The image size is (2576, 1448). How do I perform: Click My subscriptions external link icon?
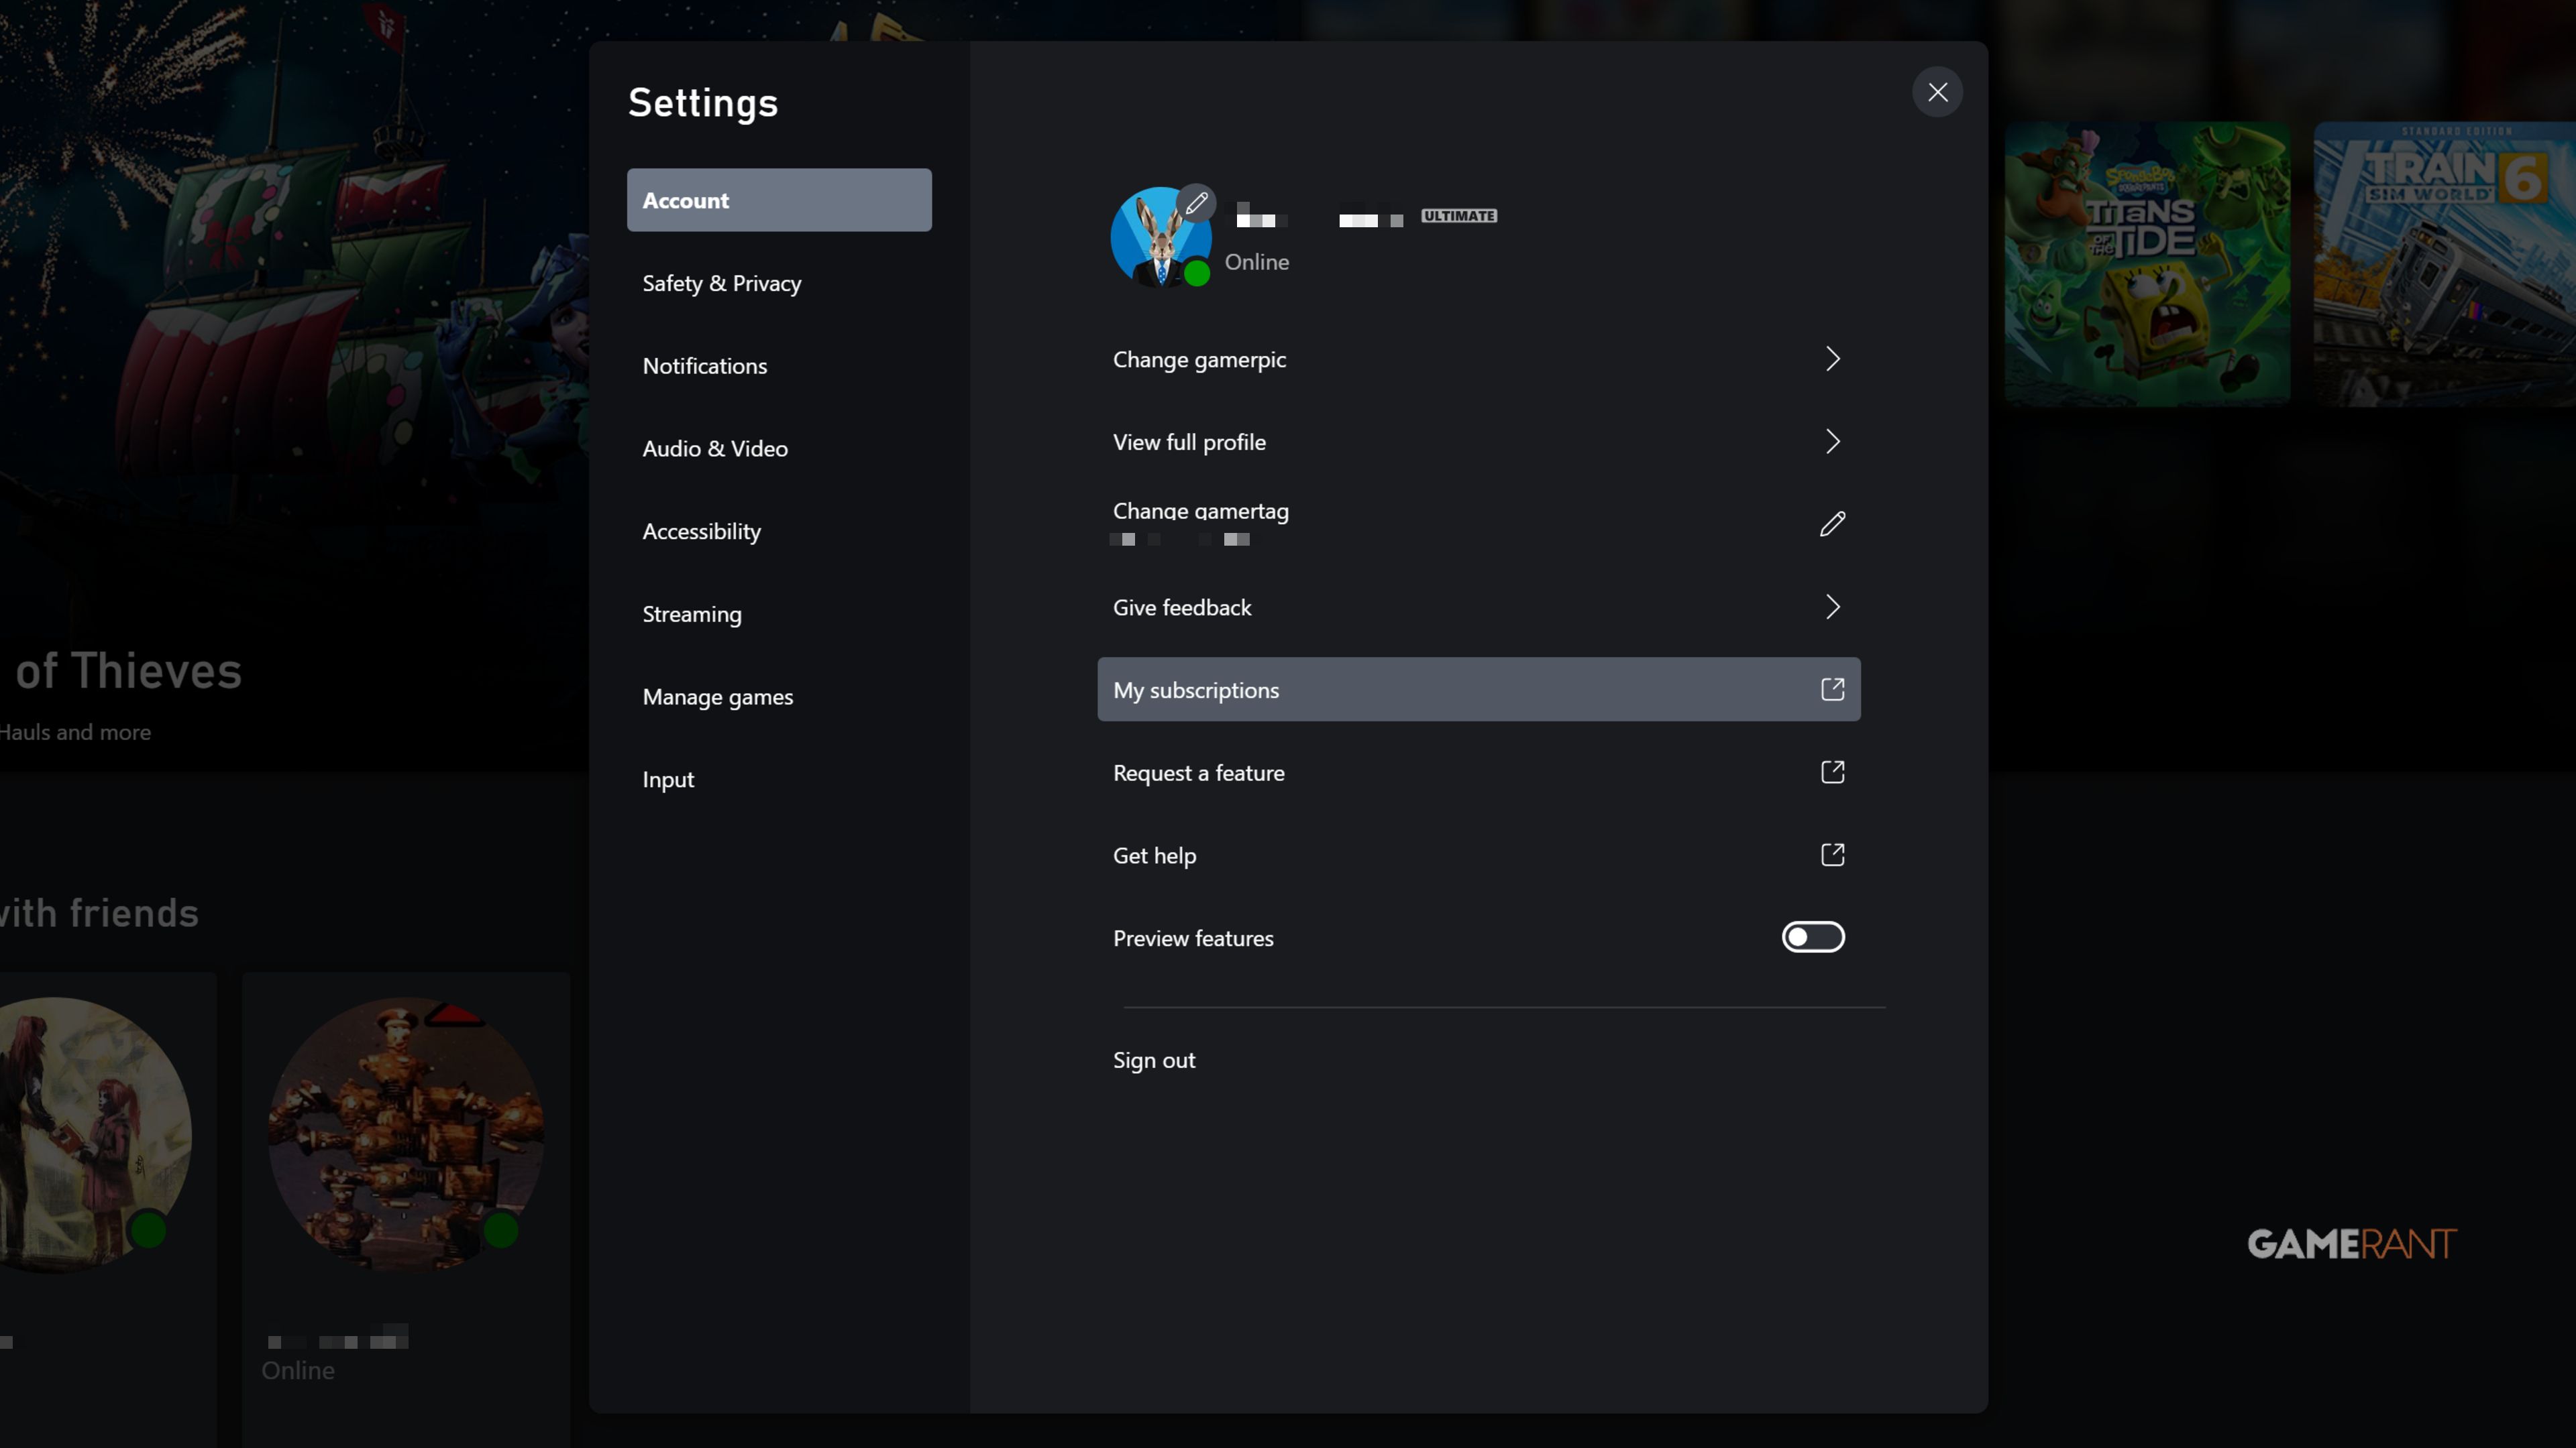pos(1832,690)
